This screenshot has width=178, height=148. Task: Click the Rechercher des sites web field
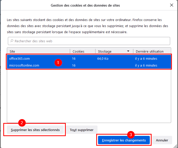coord(89,41)
